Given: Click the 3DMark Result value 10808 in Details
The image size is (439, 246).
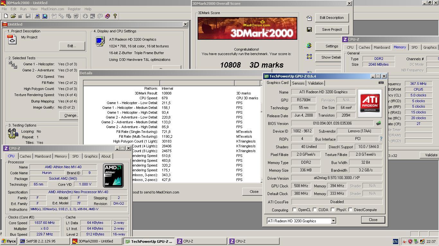Looking at the screenshot, I should pyautogui.click(x=166, y=93).
